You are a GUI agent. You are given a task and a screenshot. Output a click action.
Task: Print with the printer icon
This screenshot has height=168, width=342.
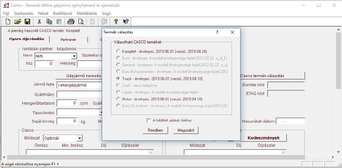tap(71, 21)
